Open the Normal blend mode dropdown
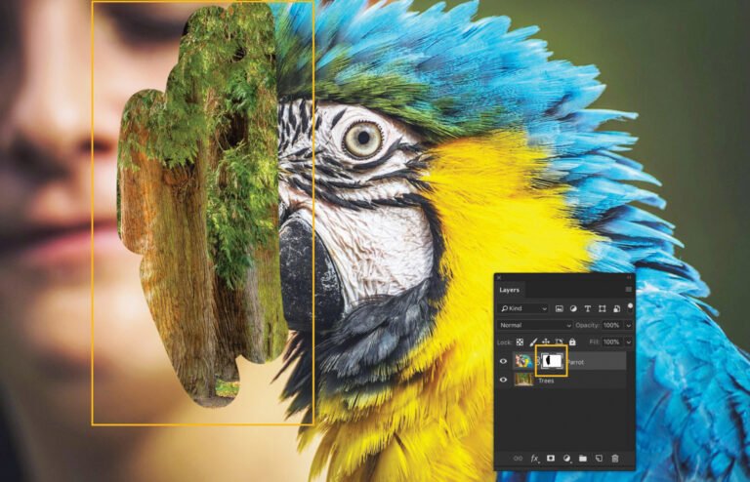The image size is (750, 482). [x=534, y=325]
